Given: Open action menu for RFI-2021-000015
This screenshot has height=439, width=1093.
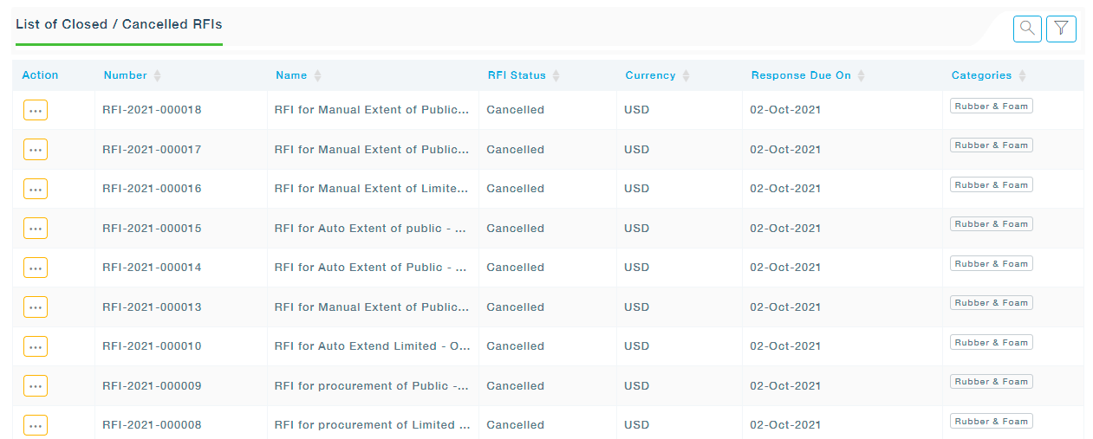Looking at the screenshot, I should pos(36,229).
